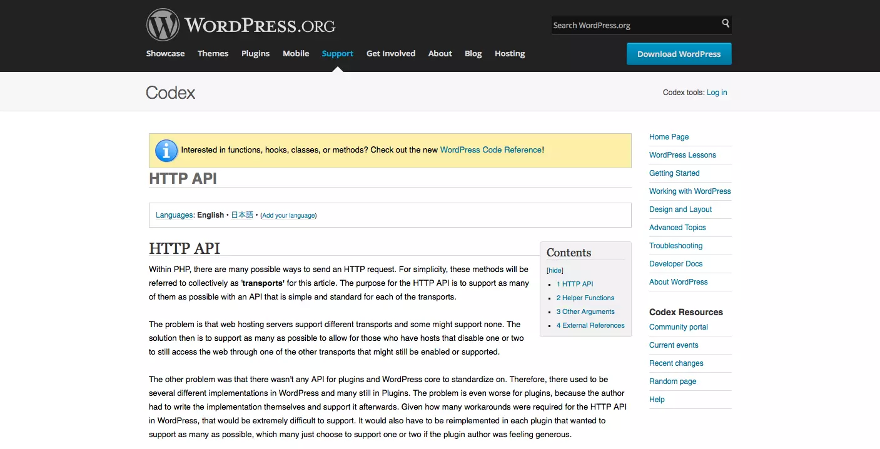Viewport: 880px width, 449px height.
Task: Open Help link in Codex Resources
Action: click(x=657, y=400)
